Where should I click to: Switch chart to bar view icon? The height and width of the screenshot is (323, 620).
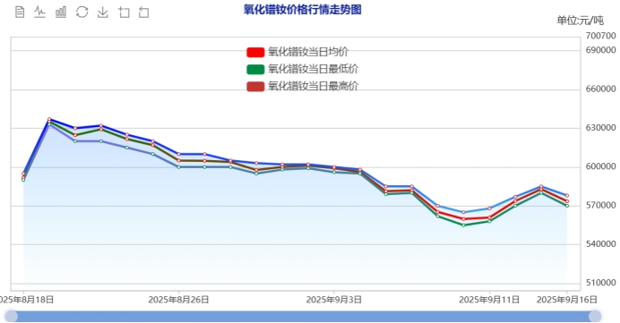tap(61, 13)
